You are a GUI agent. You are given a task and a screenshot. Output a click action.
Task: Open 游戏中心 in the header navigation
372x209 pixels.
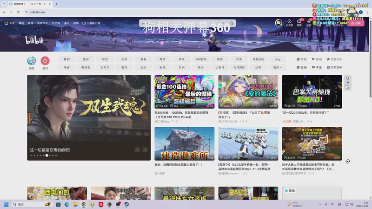point(42,23)
